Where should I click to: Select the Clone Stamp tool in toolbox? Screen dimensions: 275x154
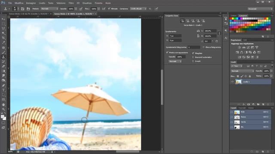pos(3,57)
